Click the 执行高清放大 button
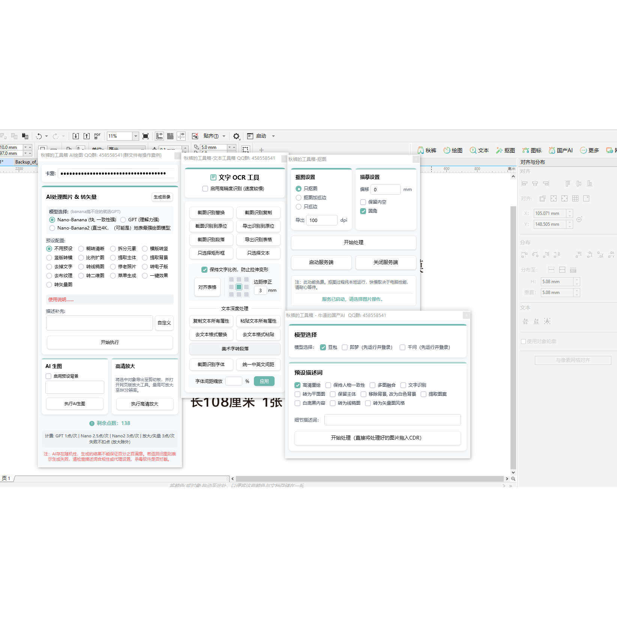This screenshot has height=617, width=617. pos(145,404)
